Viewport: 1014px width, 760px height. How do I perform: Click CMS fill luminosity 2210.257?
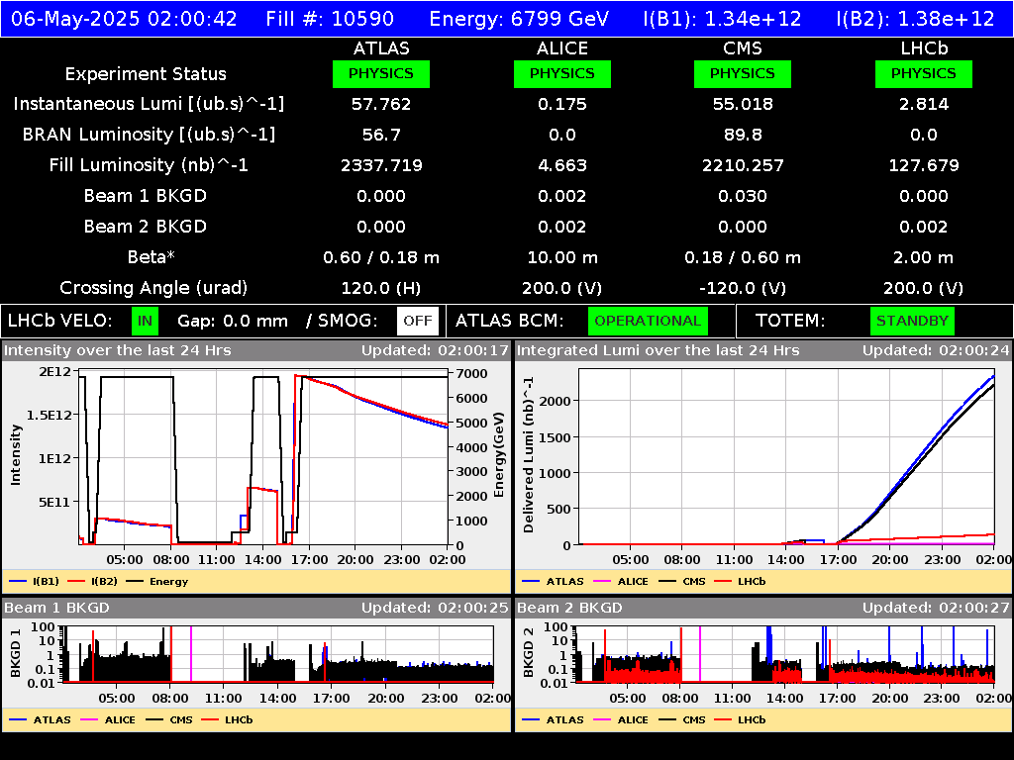[743, 165]
